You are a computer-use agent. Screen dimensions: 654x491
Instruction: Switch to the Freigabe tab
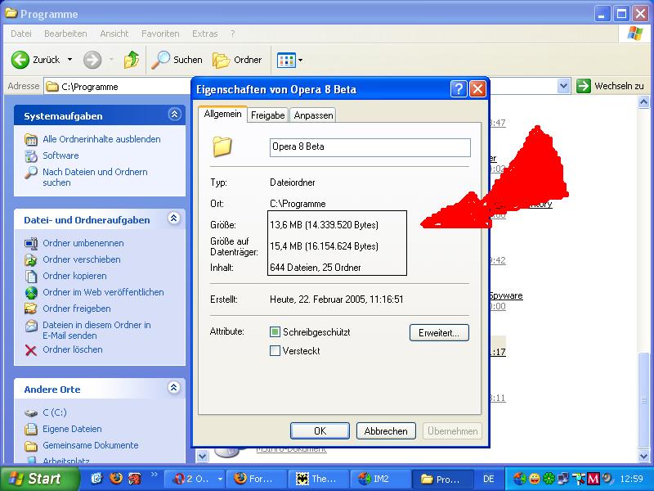point(268,115)
